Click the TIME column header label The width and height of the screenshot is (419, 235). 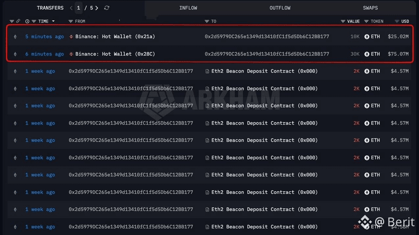tap(43, 21)
